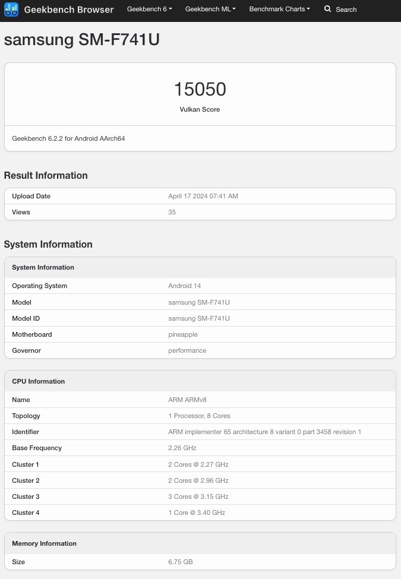Viewport: 401px width, 579px height.
Task: Click the Geekbench logo icon
Action: 11,10
